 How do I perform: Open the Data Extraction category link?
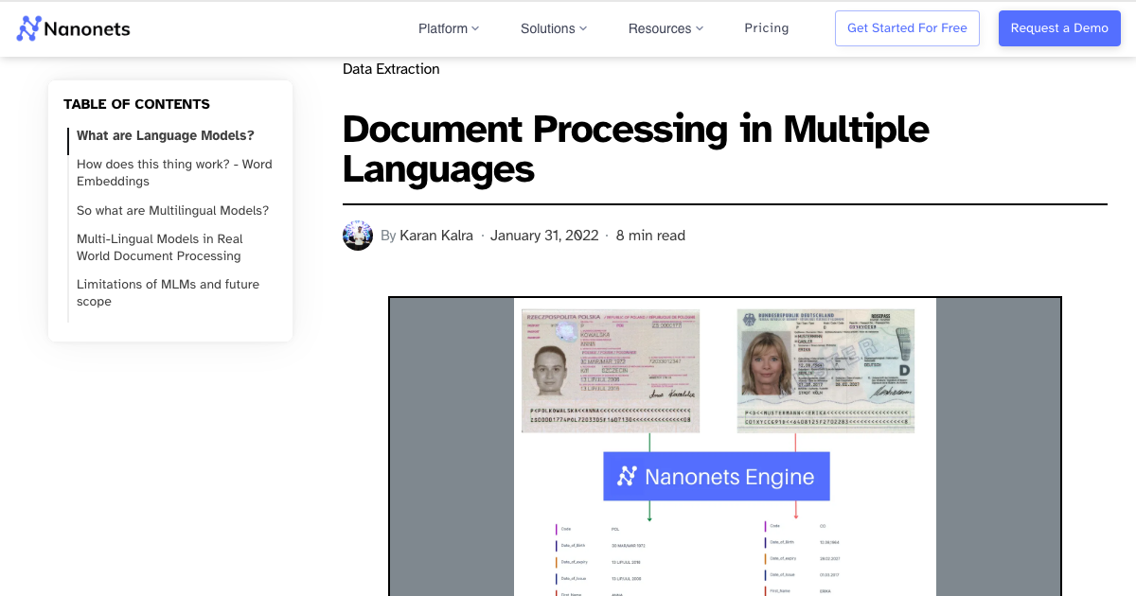pyautogui.click(x=391, y=69)
